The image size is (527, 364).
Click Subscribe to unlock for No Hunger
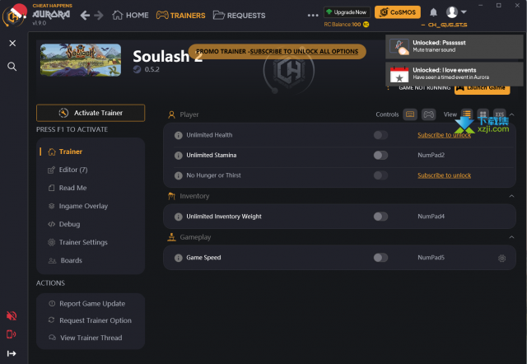(x=444, y=175)
